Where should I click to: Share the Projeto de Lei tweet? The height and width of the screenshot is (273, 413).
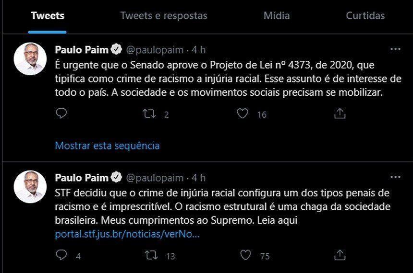[x=340, y=114]
